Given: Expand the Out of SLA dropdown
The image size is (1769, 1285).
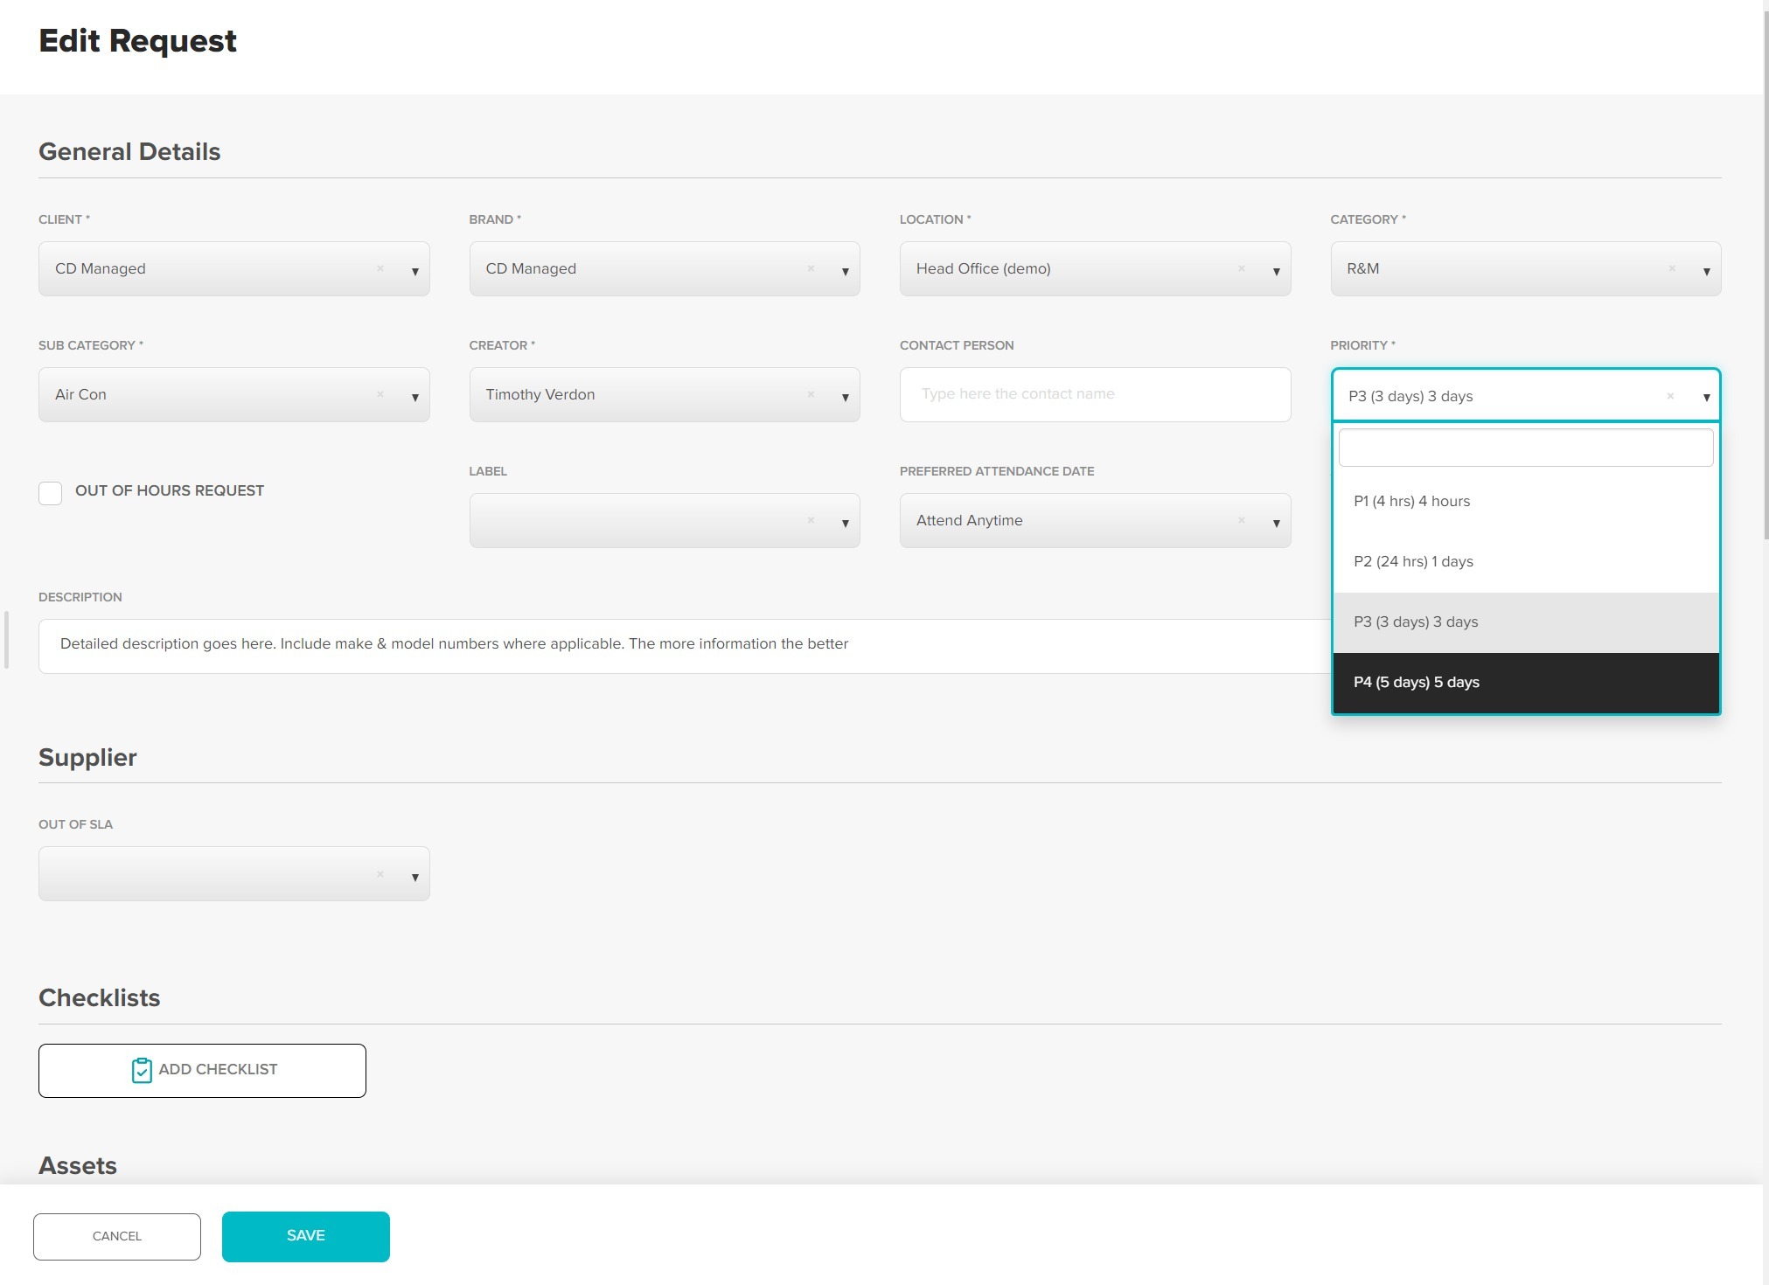Looking at the screenshot, I should [x=414, y=876].
